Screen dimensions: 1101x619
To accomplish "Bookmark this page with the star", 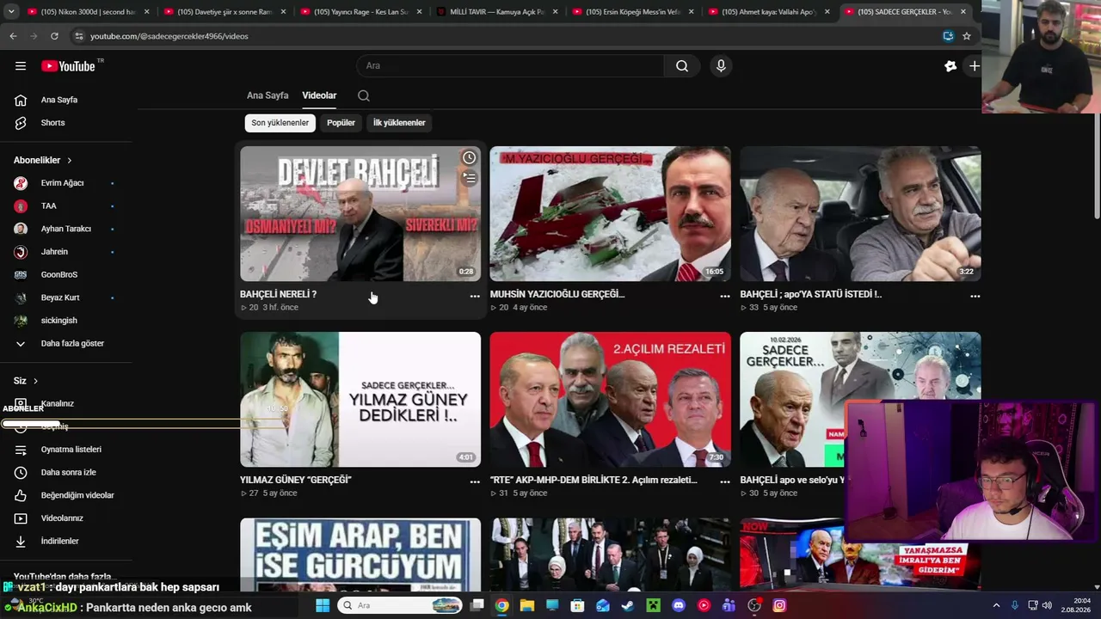I will click(x=967, y=36).
